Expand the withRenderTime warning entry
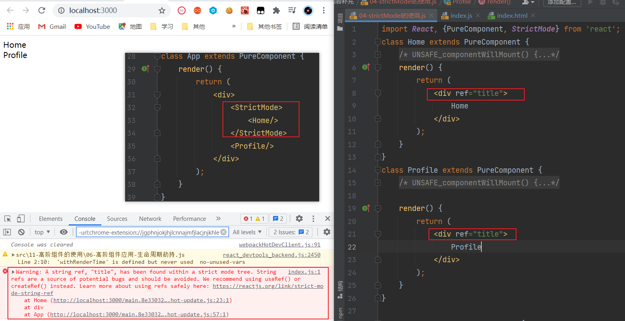Viewport: 625px width, 321px height. click(x=13, y=255)
